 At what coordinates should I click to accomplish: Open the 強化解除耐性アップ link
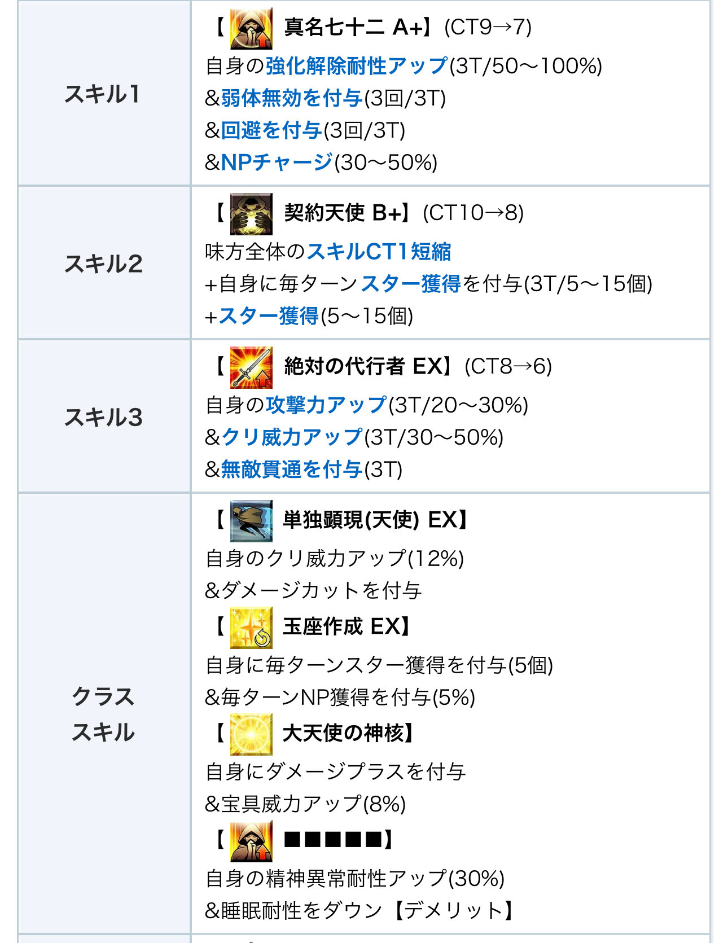[x=357, y=66]
